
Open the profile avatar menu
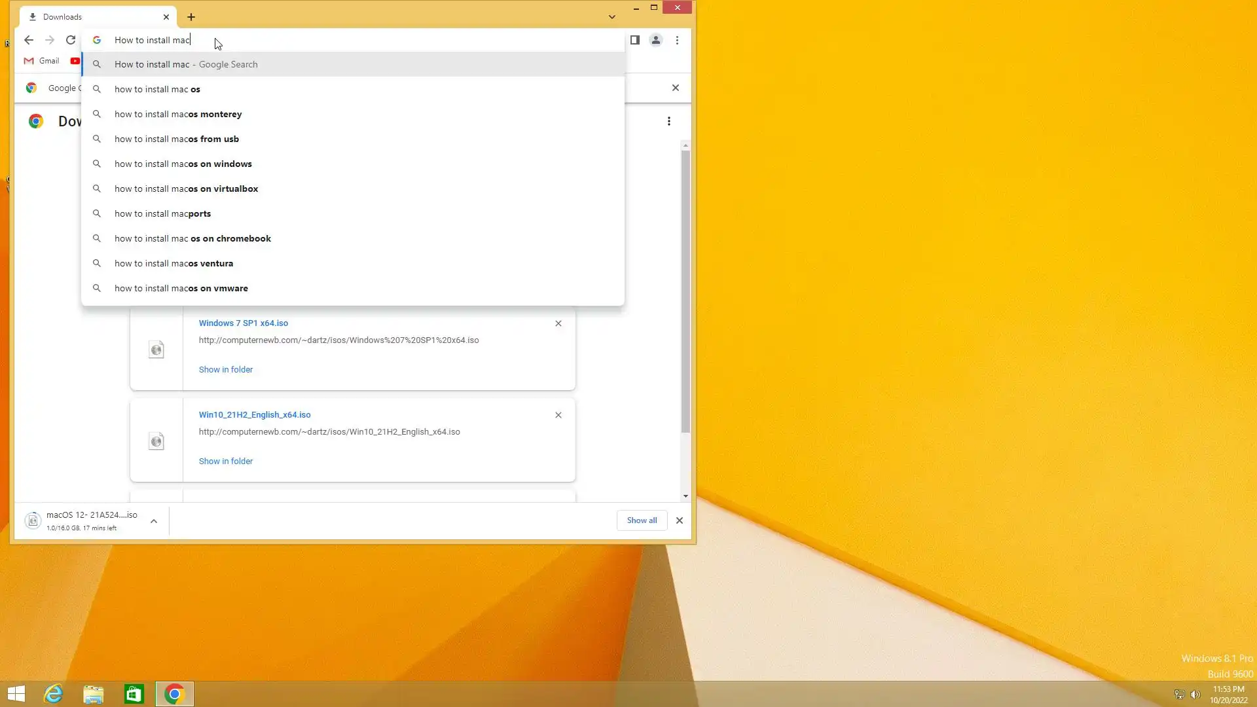click(655, 40)
